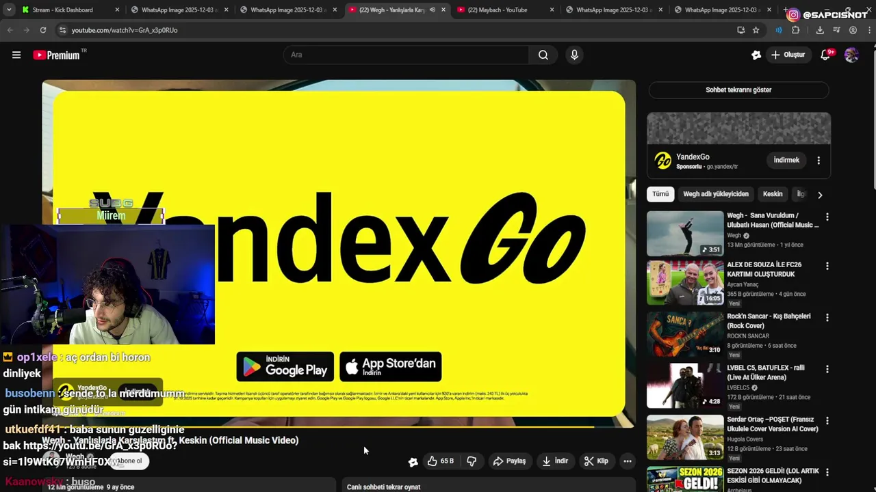This screenshot has height=492, width=876.
Task: Create a clip with Klip button
Action: pos(596,461)
